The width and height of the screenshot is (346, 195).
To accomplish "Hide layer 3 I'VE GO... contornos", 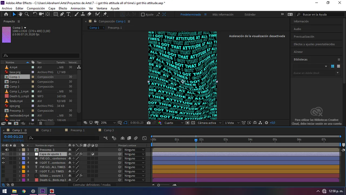I will point(3,158).
